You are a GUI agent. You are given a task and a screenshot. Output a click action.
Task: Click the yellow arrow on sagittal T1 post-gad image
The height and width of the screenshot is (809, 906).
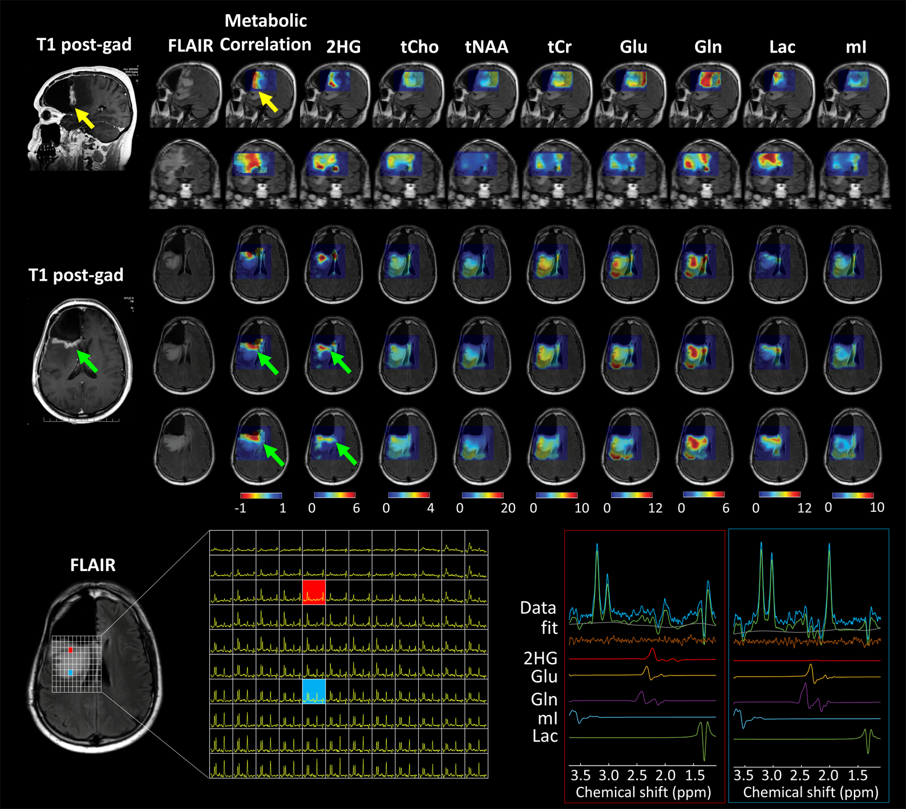pyautogui.click(x=85, y=119)
